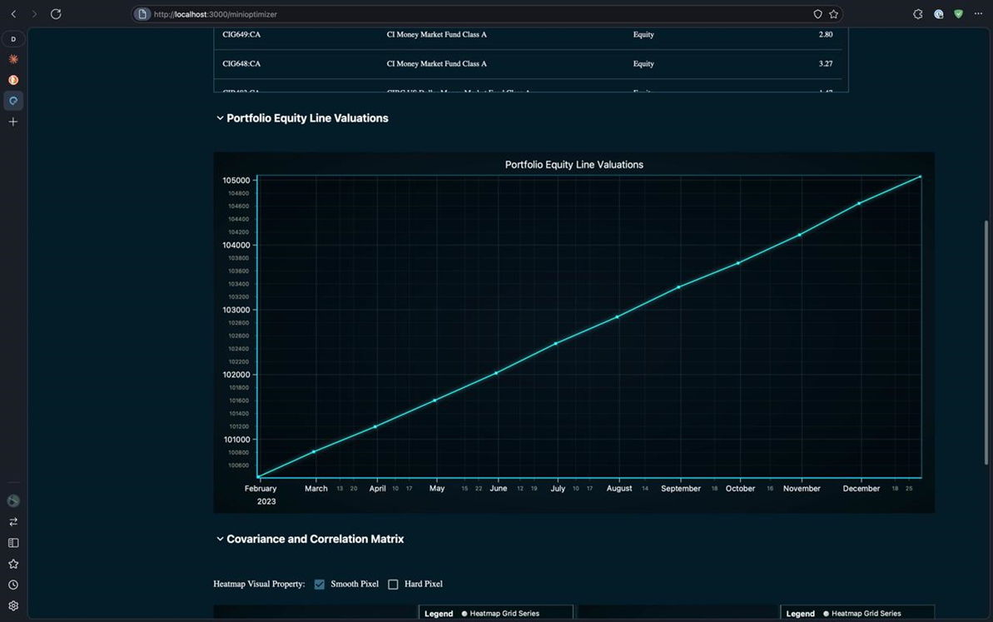The image size is (993, 622).
Task: Switch to the DuckDuckGo sidebar tab
Action: tap(13, 80)
